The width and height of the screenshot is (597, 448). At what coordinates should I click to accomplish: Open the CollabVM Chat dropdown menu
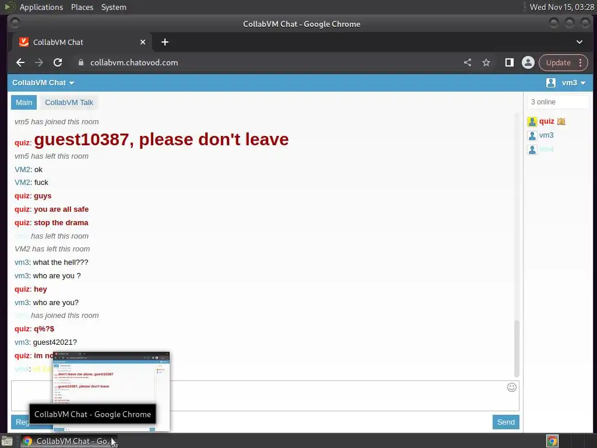click(x=43, y=83)
